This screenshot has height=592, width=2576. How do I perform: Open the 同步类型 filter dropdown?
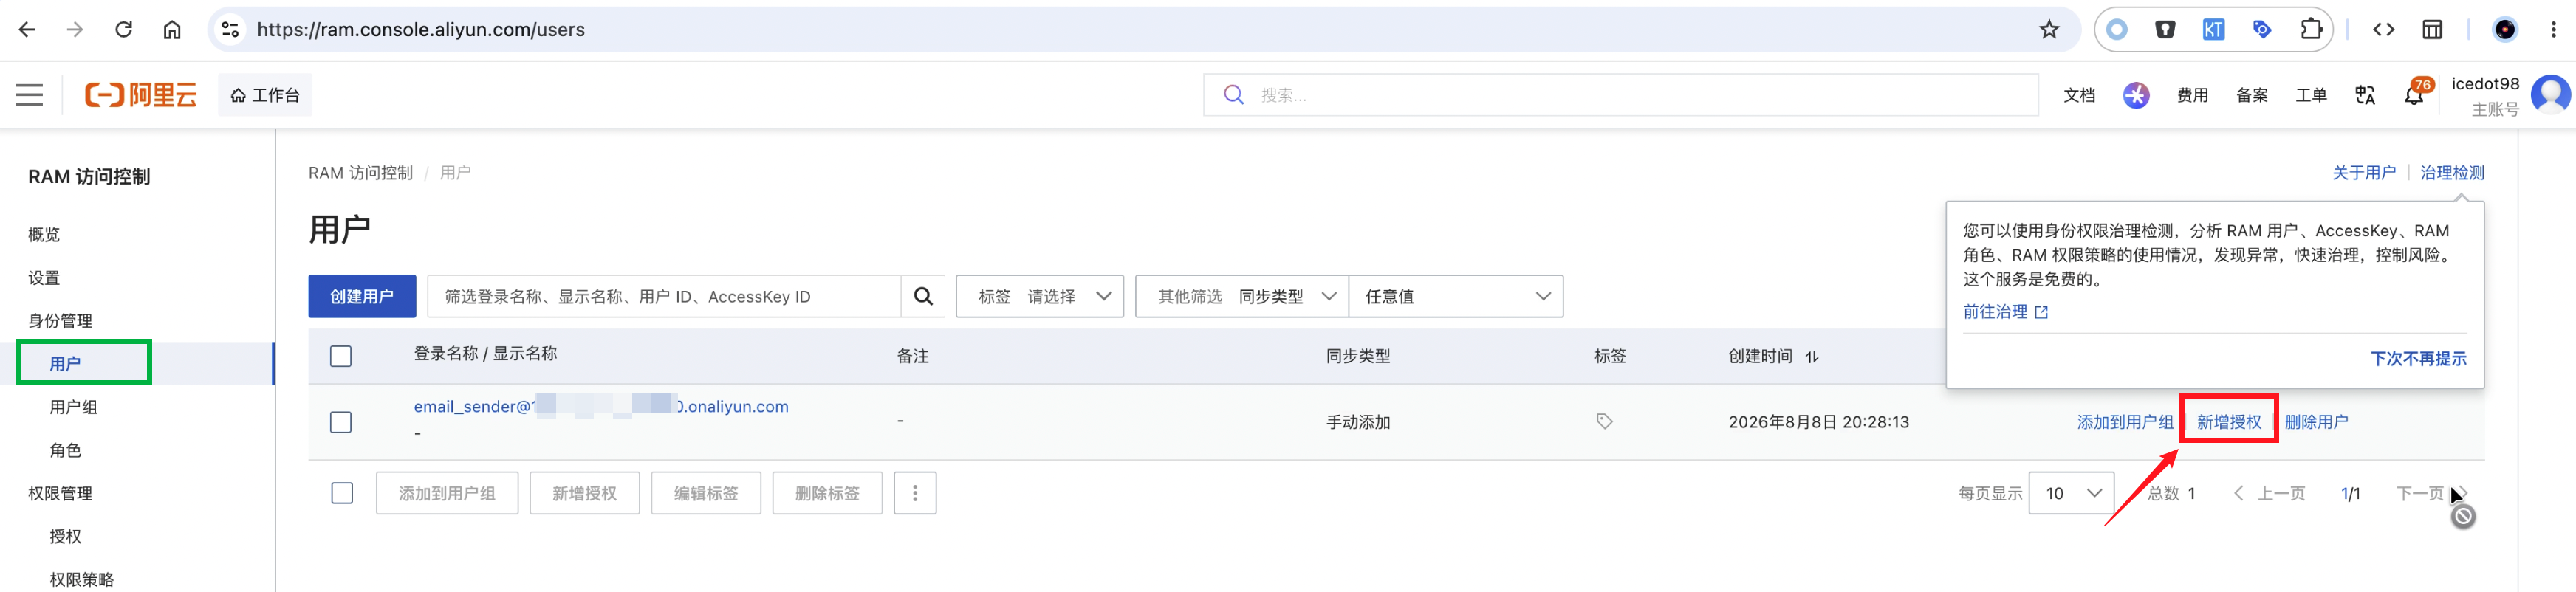point(1242,296)
